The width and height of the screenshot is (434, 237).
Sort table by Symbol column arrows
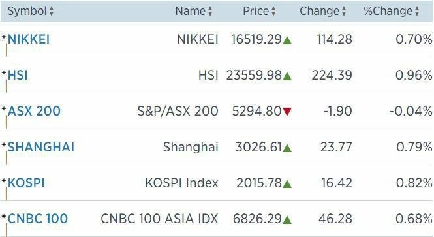[x=51, y=11]
